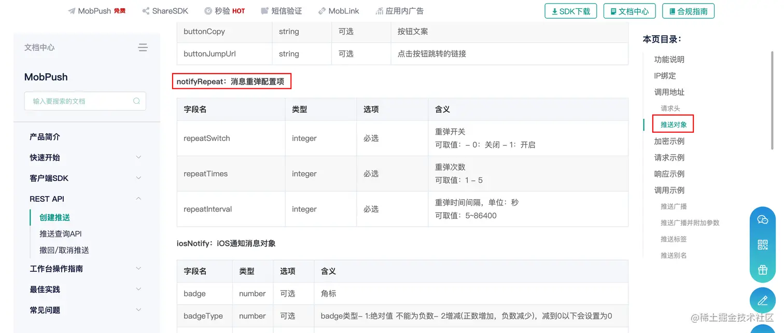Jump to 调用地址 in page contents

[x=669, y=92]
